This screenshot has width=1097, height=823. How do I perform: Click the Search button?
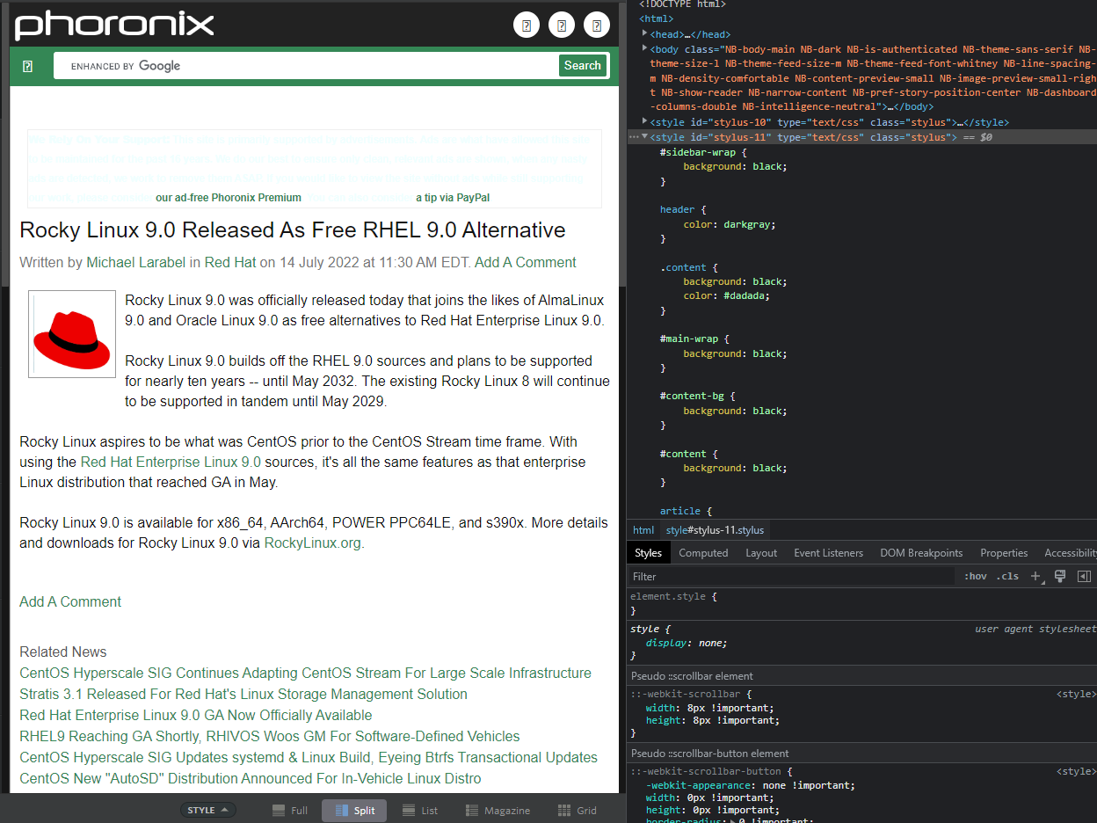(x=583, y=65)
